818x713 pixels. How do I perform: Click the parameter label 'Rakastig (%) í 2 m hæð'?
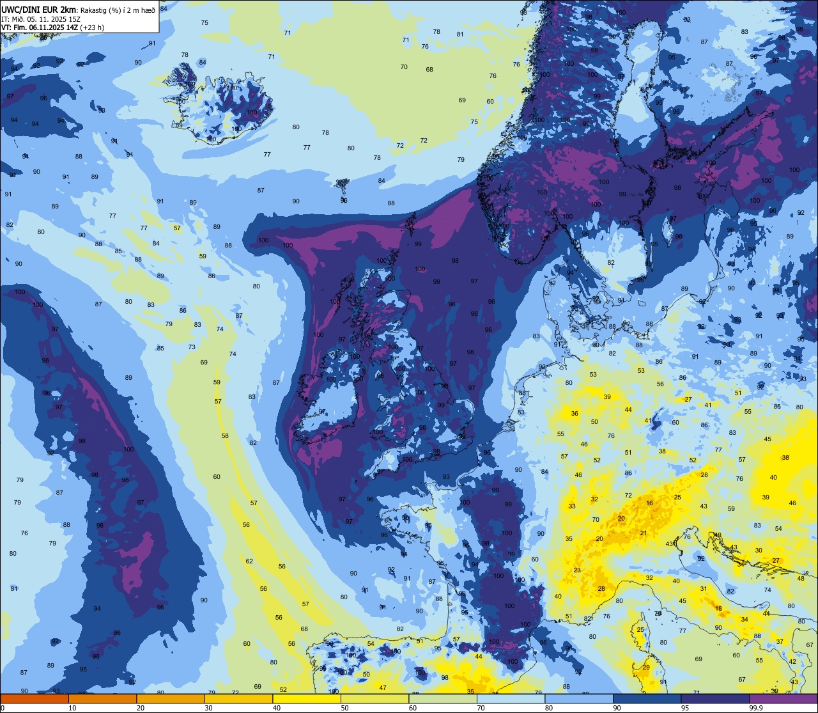(x=118, y=10)
